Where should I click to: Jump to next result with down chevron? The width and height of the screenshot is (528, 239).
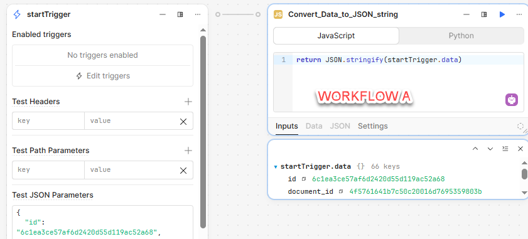click(x=490, y=149)
